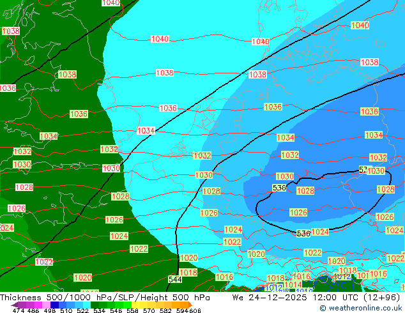Click the legend value 486

33,310
